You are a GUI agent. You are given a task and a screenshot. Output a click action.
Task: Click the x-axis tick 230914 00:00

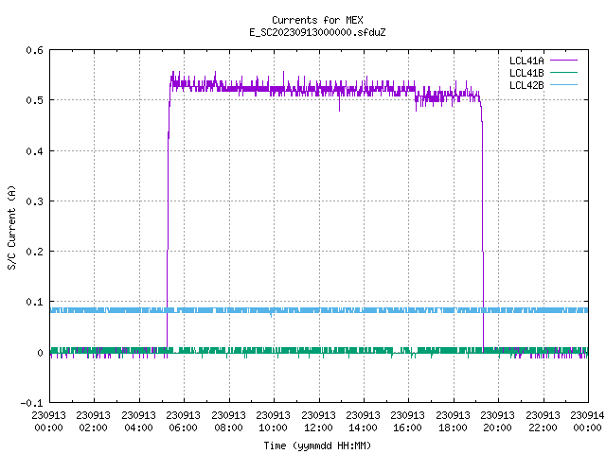587,422
